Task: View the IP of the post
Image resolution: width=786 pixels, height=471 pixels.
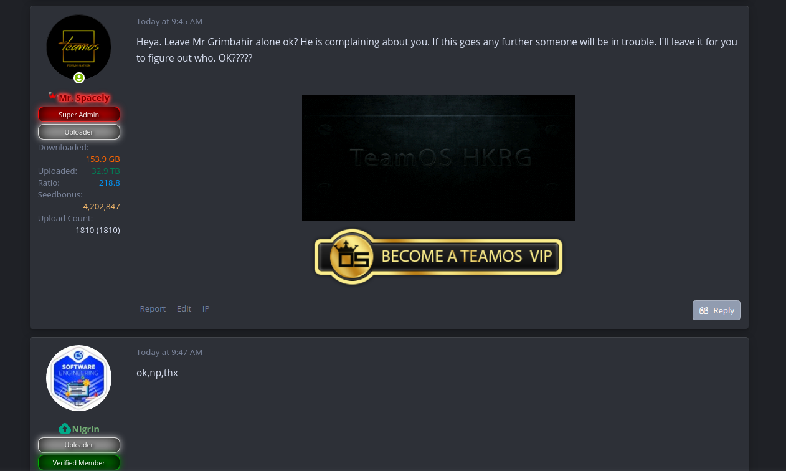Action: coord(206,308)
